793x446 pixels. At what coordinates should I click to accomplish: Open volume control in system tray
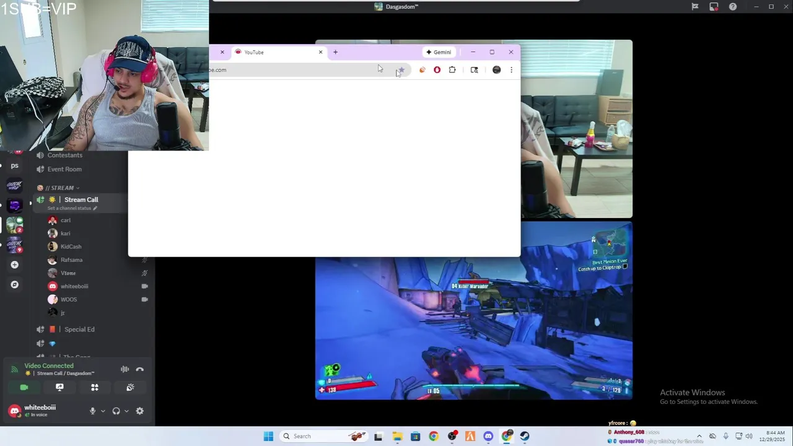click(749, 436)
